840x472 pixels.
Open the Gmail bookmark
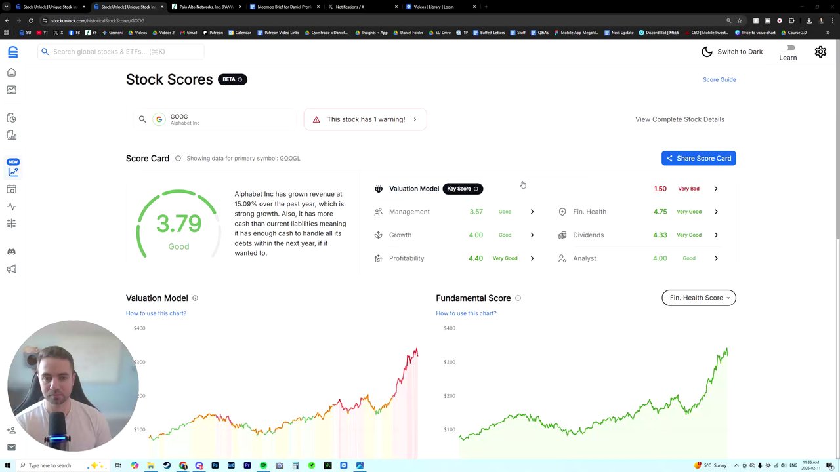click(189, 33)
